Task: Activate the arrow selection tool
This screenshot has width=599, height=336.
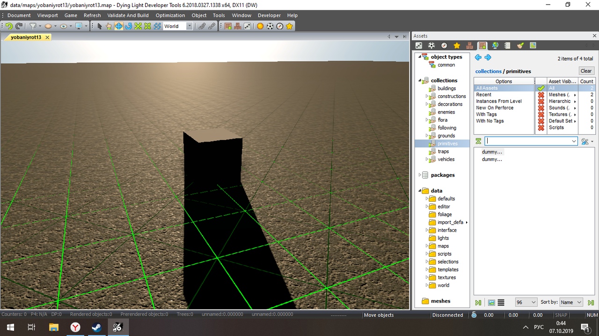Action: pyautogui.click(x=99, y=26)
